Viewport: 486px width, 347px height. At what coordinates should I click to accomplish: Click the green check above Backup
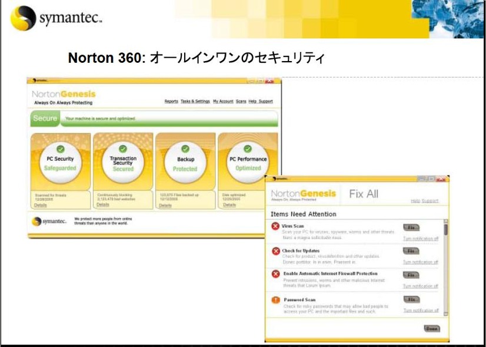tap(185, 149)
